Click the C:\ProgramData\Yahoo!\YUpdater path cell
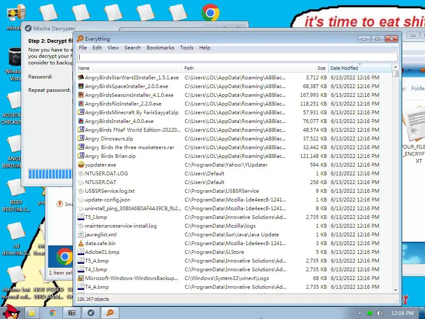425x319 pixels. (226, 164)
